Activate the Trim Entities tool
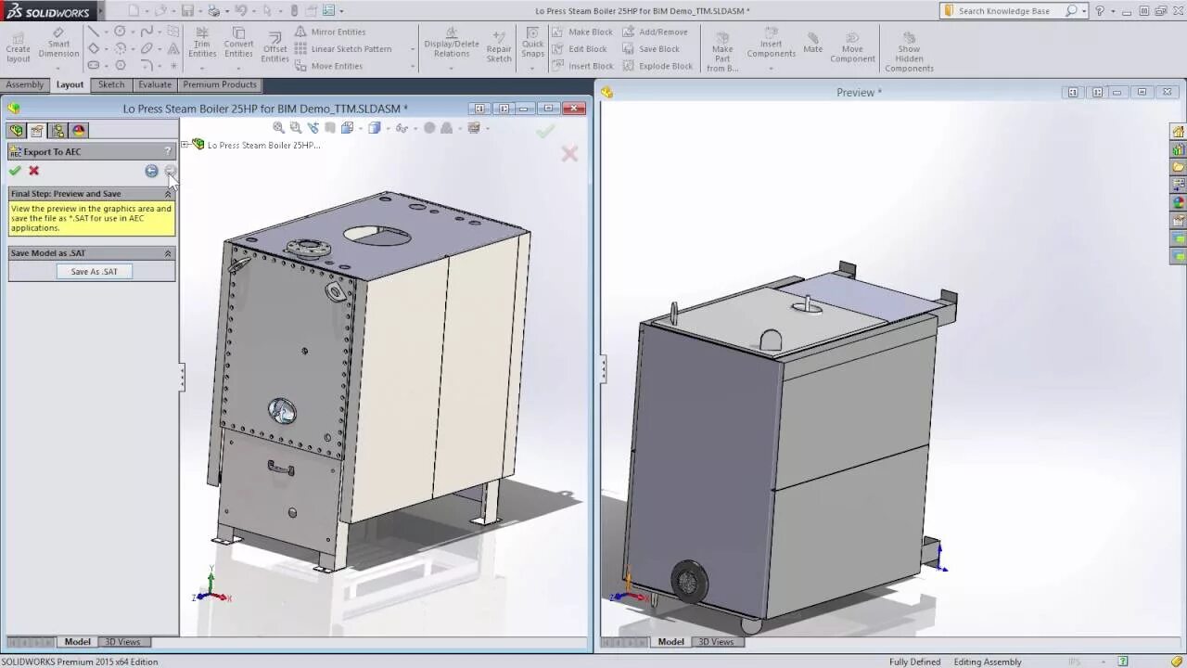 click(201, 43)
